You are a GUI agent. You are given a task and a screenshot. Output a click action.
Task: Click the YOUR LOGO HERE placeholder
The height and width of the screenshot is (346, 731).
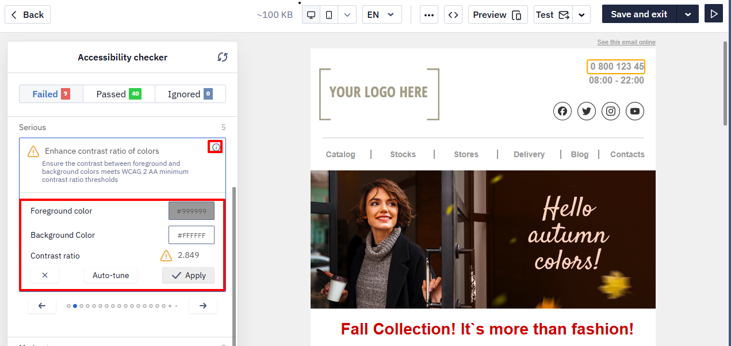379,94
